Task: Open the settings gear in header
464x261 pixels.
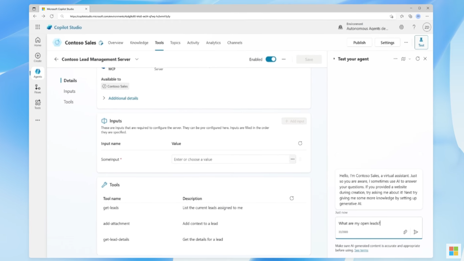Action: [x=401, y=27]
